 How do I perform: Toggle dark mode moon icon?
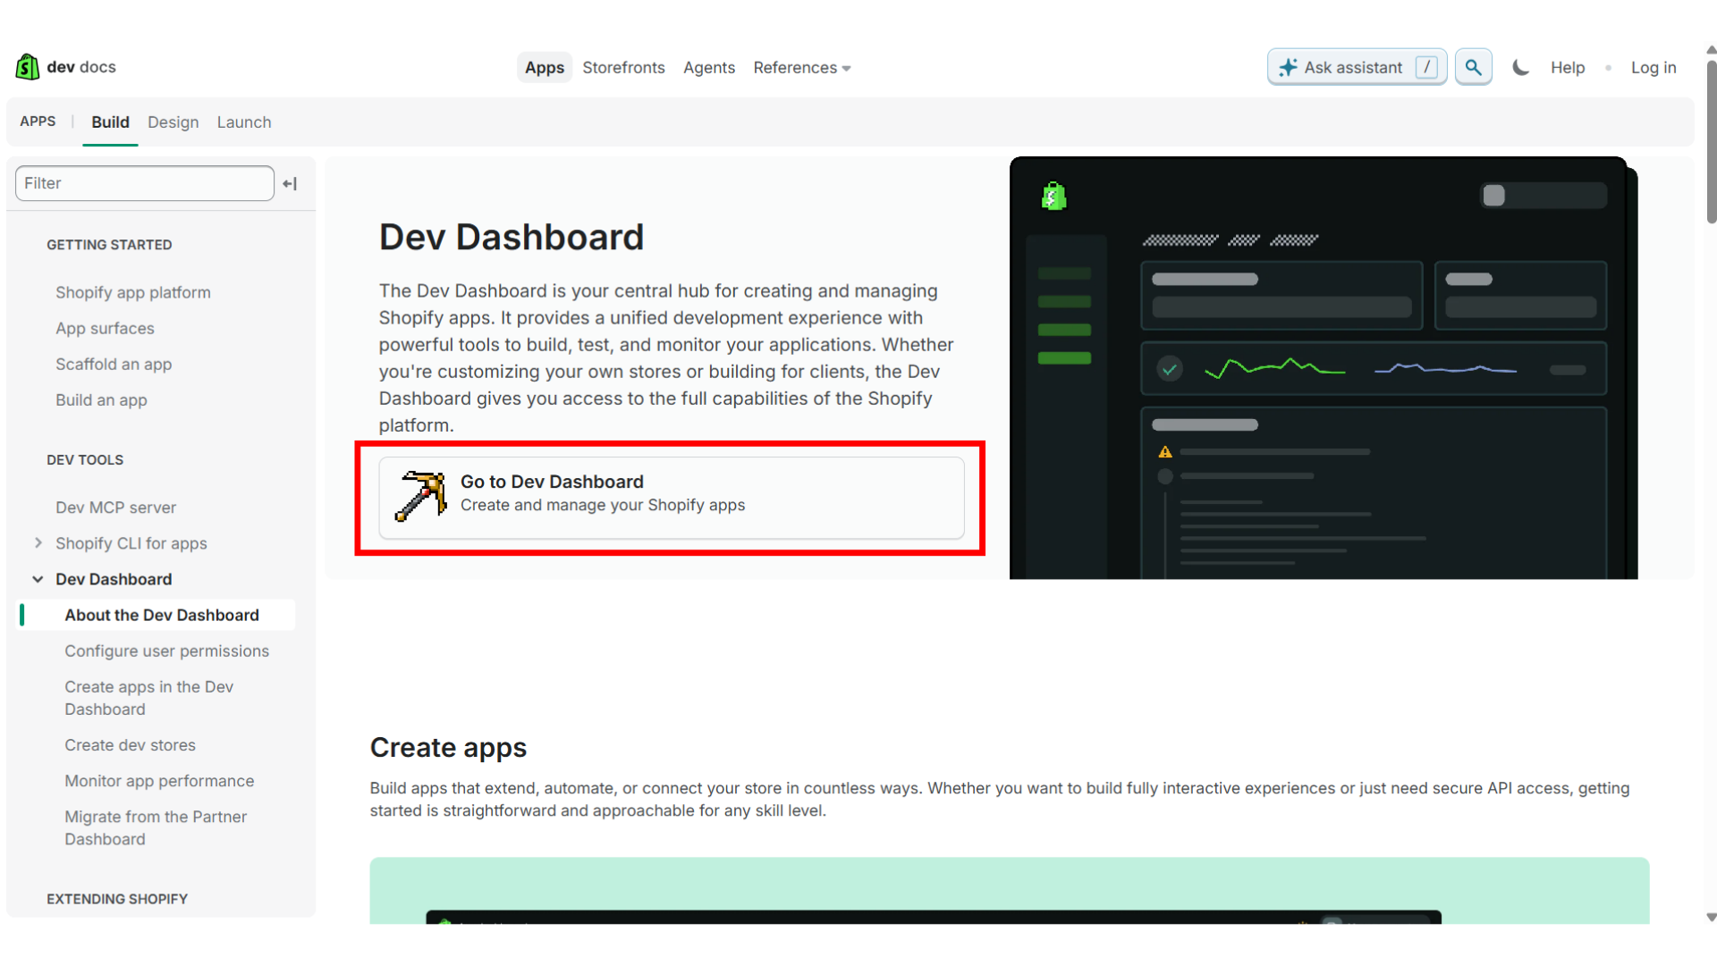pos(1520,67)
